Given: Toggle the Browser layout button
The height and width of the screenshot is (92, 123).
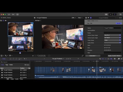Looking at the screenshot, I should (106, 14).
